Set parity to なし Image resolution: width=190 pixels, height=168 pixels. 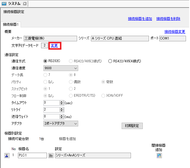[45, 82]
